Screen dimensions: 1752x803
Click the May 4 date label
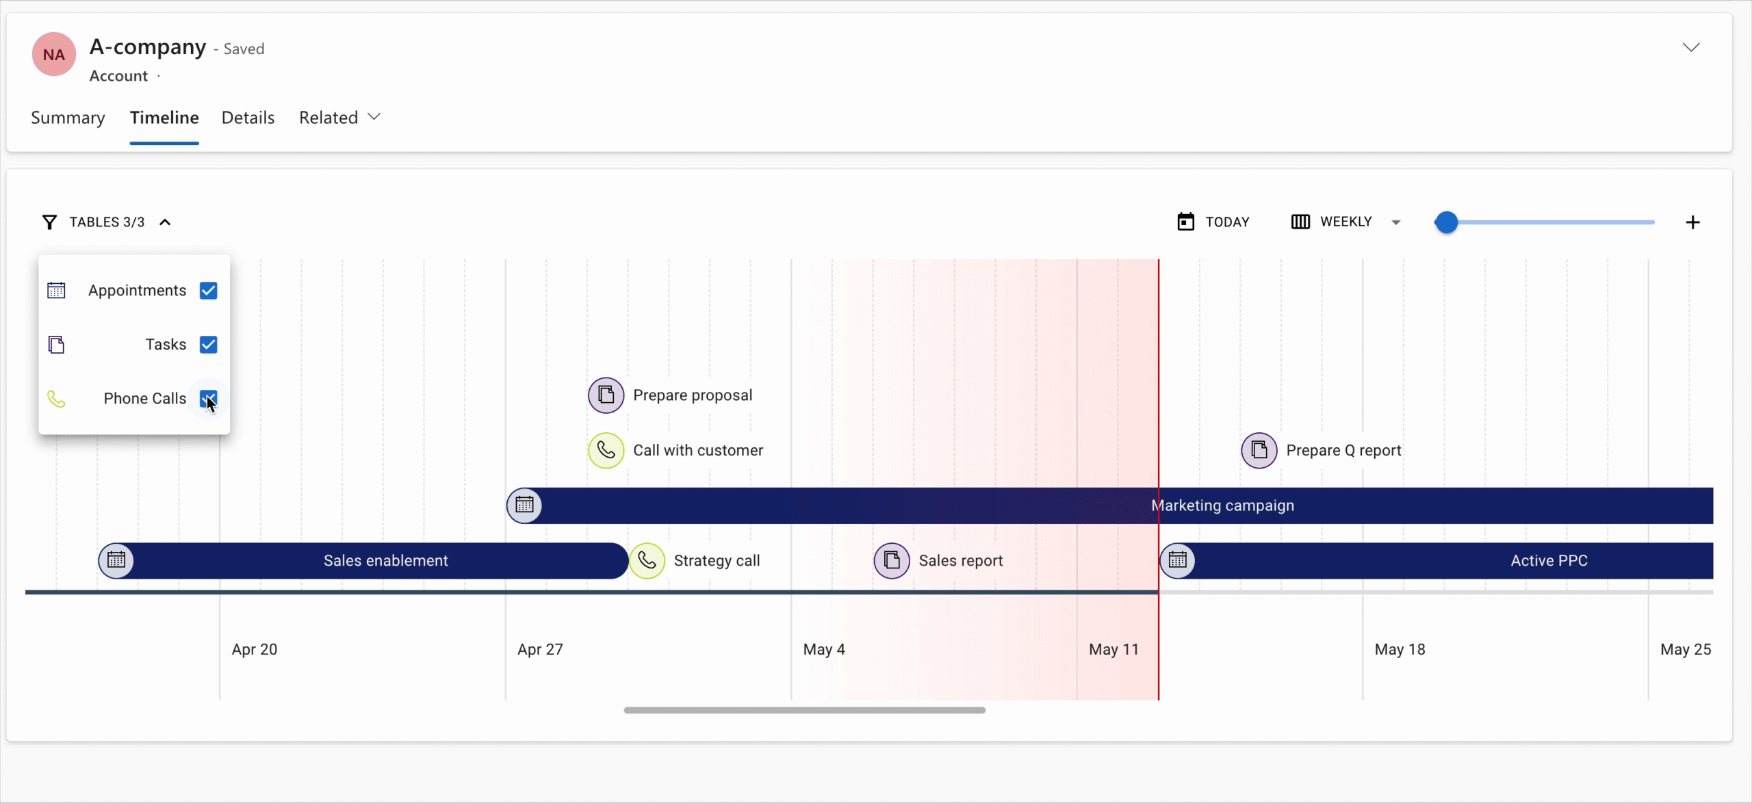click(x=824, y=649)
